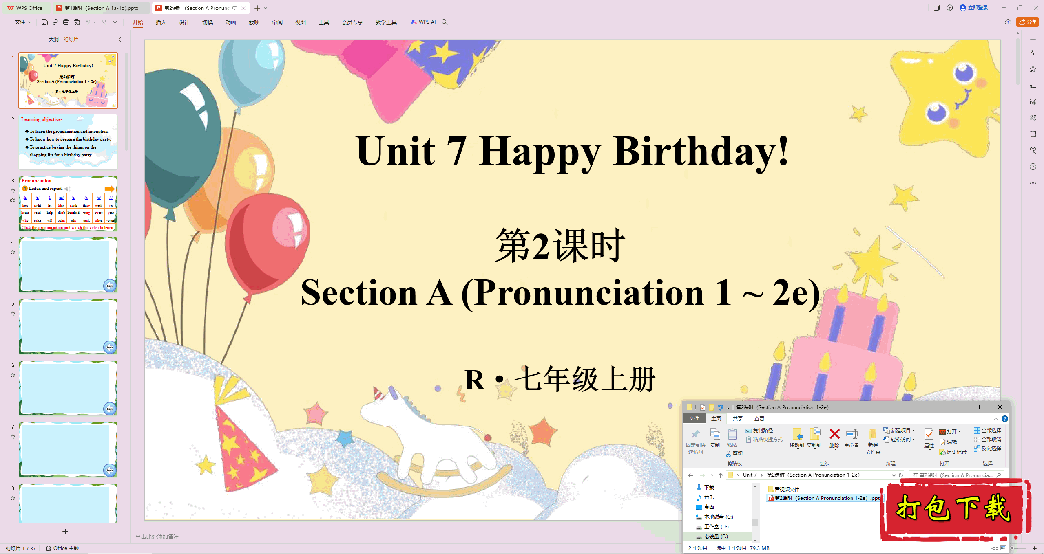
Task: Switch to large icons view in Explorer status bar
Action: pos(1003,548)
